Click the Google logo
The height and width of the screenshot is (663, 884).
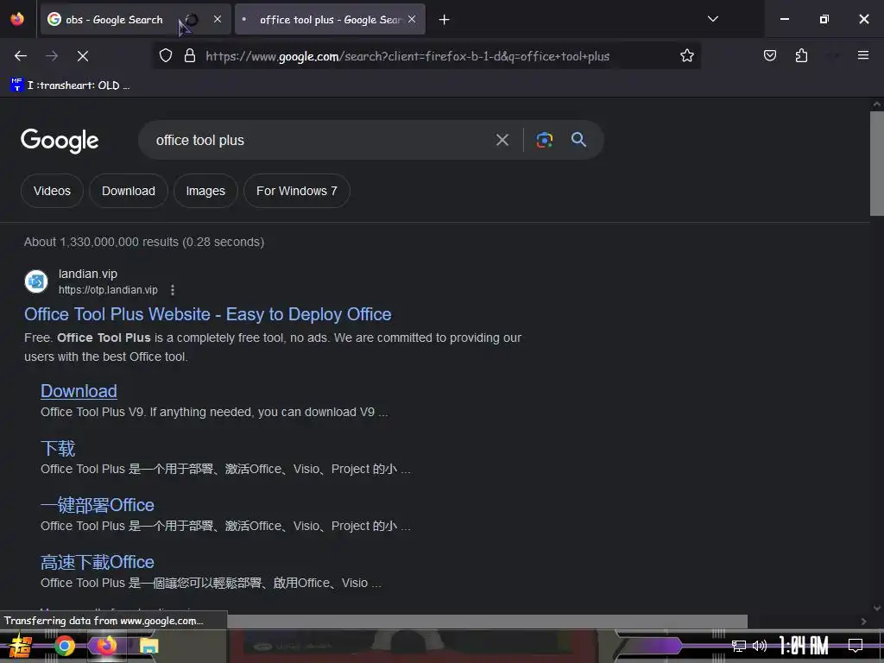(60, 141)
